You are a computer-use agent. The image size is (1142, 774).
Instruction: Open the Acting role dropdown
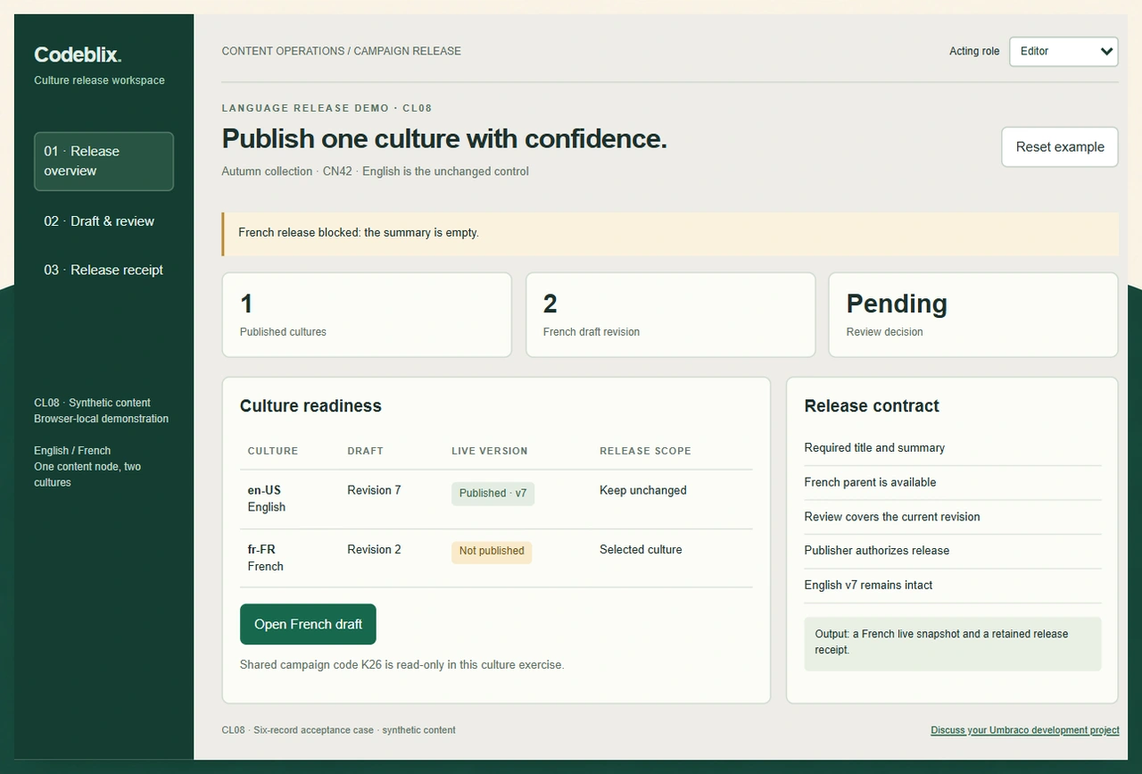1063,51
